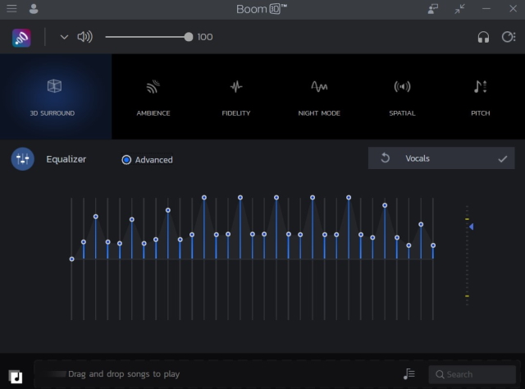This screenshot has width=525, height=389.
Task: Click the Pitch music note icon
Action: [480, 86]
